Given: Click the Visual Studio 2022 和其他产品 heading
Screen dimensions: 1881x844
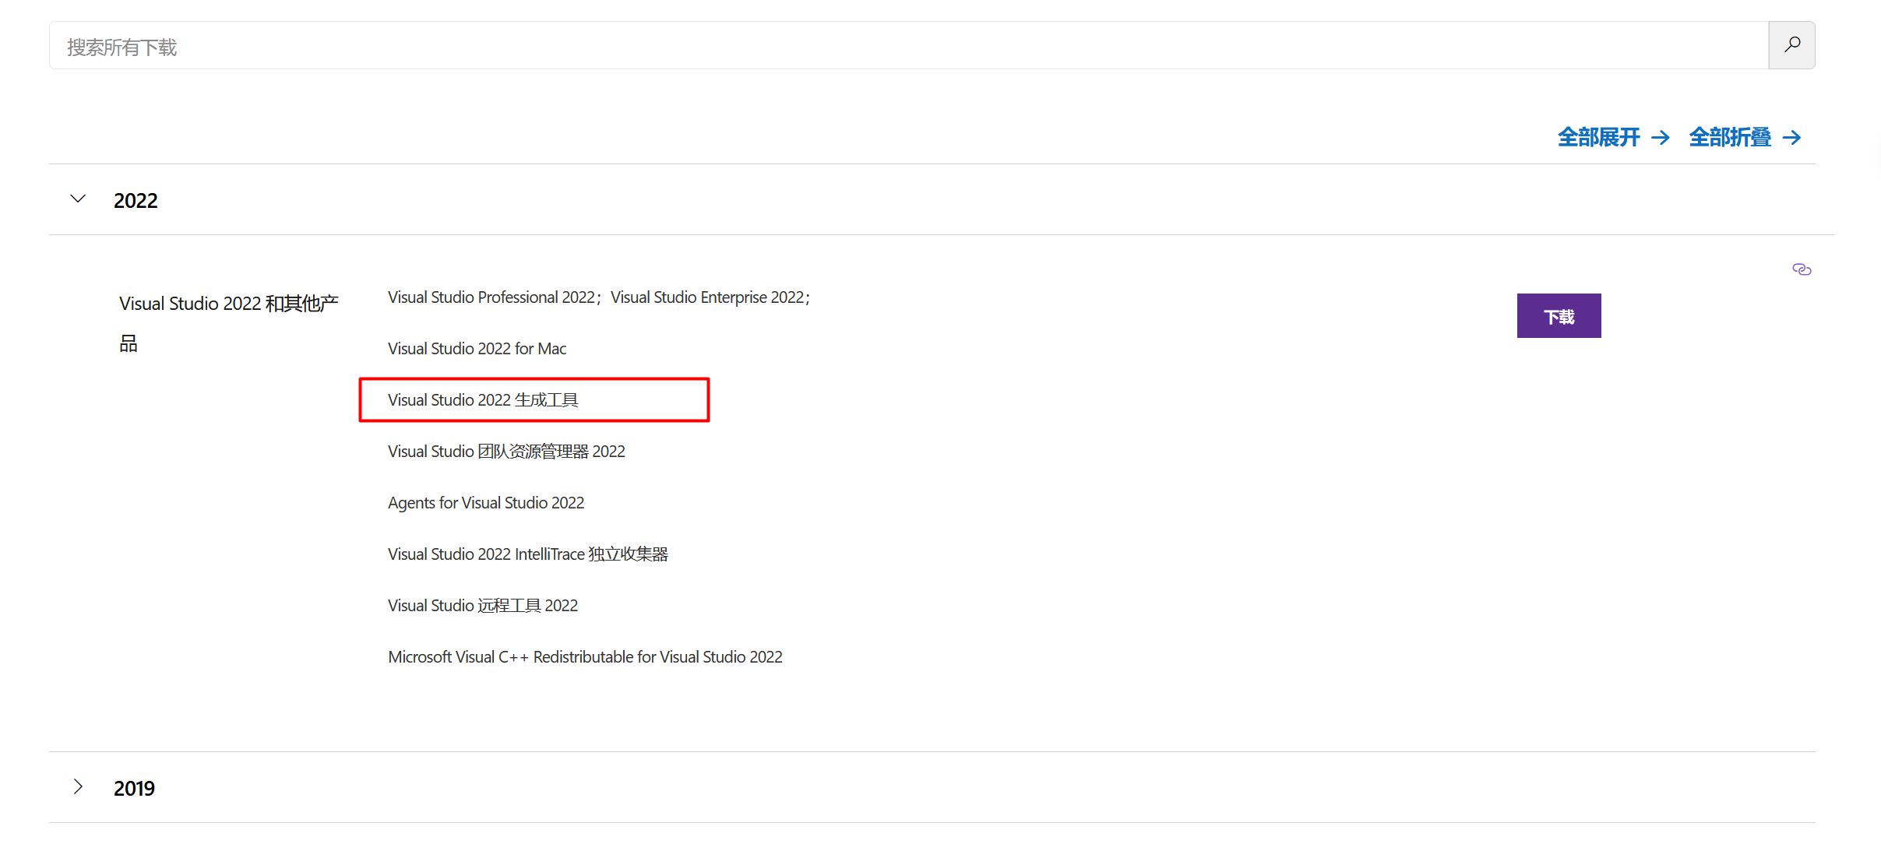Looking at the screenshot, I should point(228,323).
